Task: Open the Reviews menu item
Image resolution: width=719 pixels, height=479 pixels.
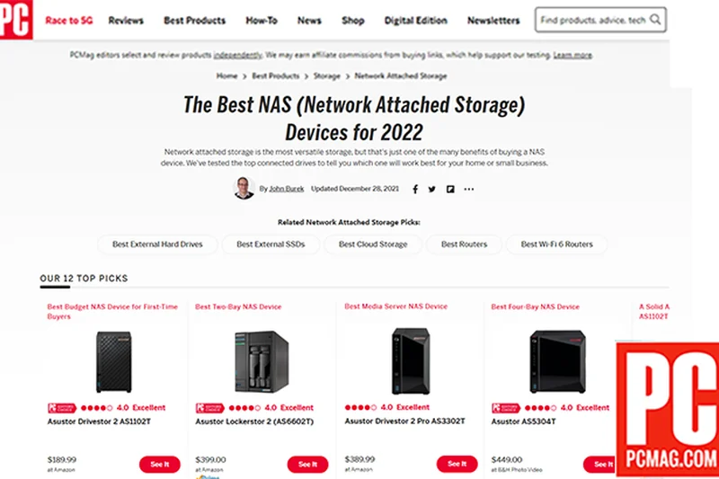Action: point(126,20)
